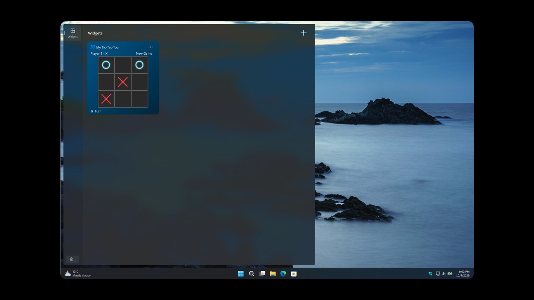
Task: Open the My Tic-Tac-Toe more options menu
Action: pos(151,47)
